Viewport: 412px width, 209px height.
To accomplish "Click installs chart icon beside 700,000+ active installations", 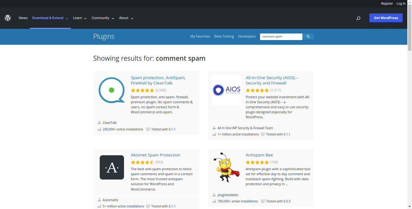I will (x=214, y=201).
